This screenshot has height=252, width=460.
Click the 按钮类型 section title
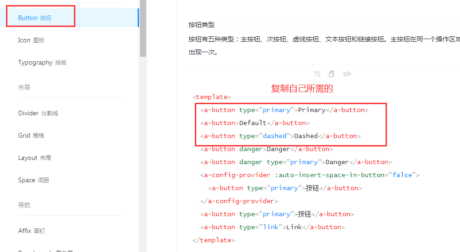tap(201, 25)
